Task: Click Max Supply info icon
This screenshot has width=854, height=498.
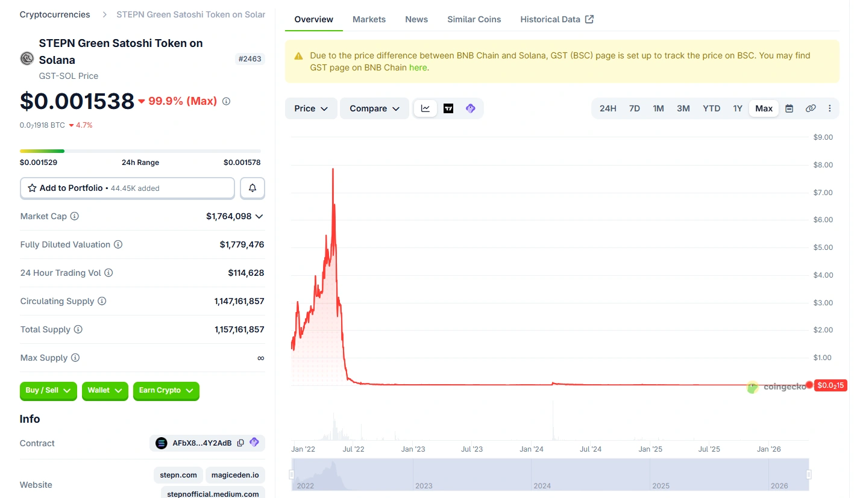Action: coord(75,358)
